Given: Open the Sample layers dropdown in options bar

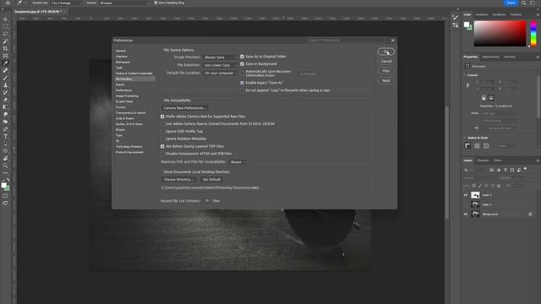Looking at the screenshot, I should click(x=123, y=3).
